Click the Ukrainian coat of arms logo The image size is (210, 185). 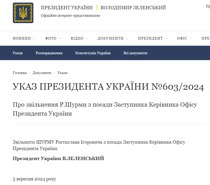(24, 13)
